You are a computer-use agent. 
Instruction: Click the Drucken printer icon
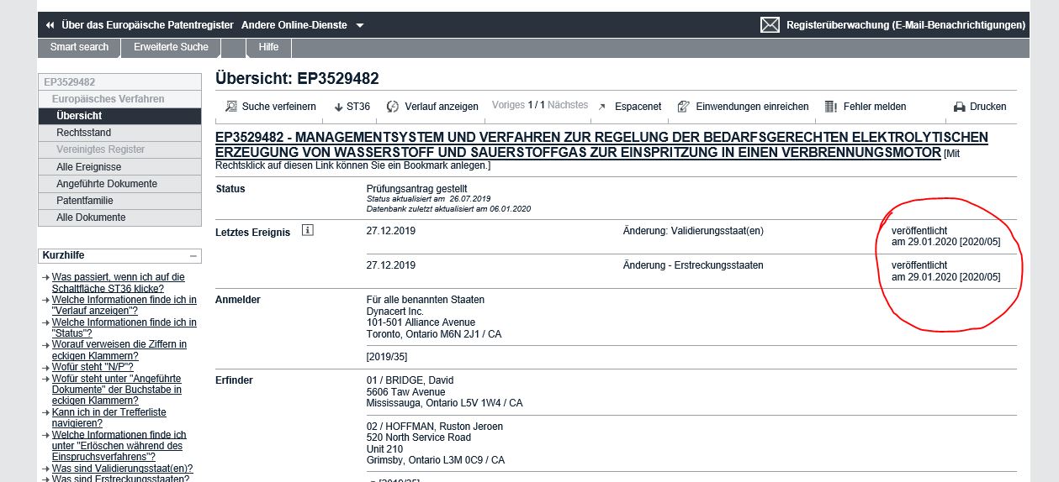pyautogui.click(x=959, y=107)
